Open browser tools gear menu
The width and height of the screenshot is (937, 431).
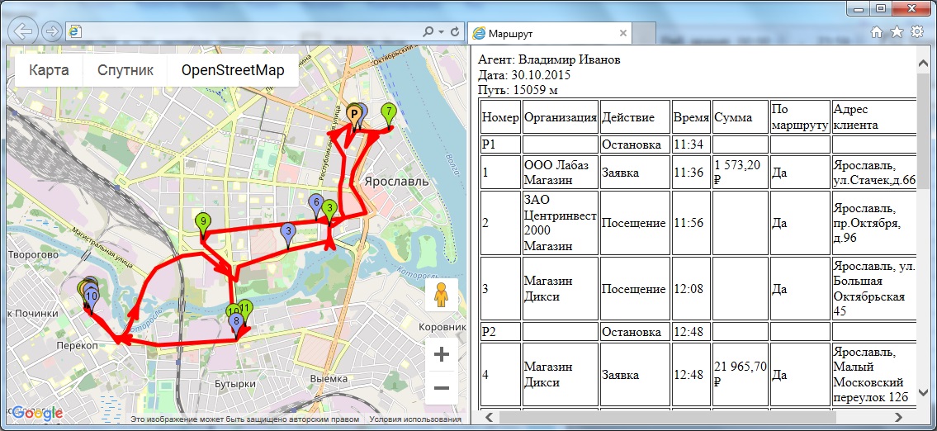click(x=916, y=32)
